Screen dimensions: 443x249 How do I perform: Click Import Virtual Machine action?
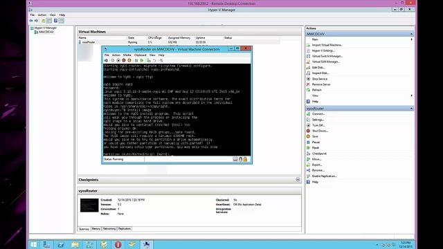[x=327, y=45]
